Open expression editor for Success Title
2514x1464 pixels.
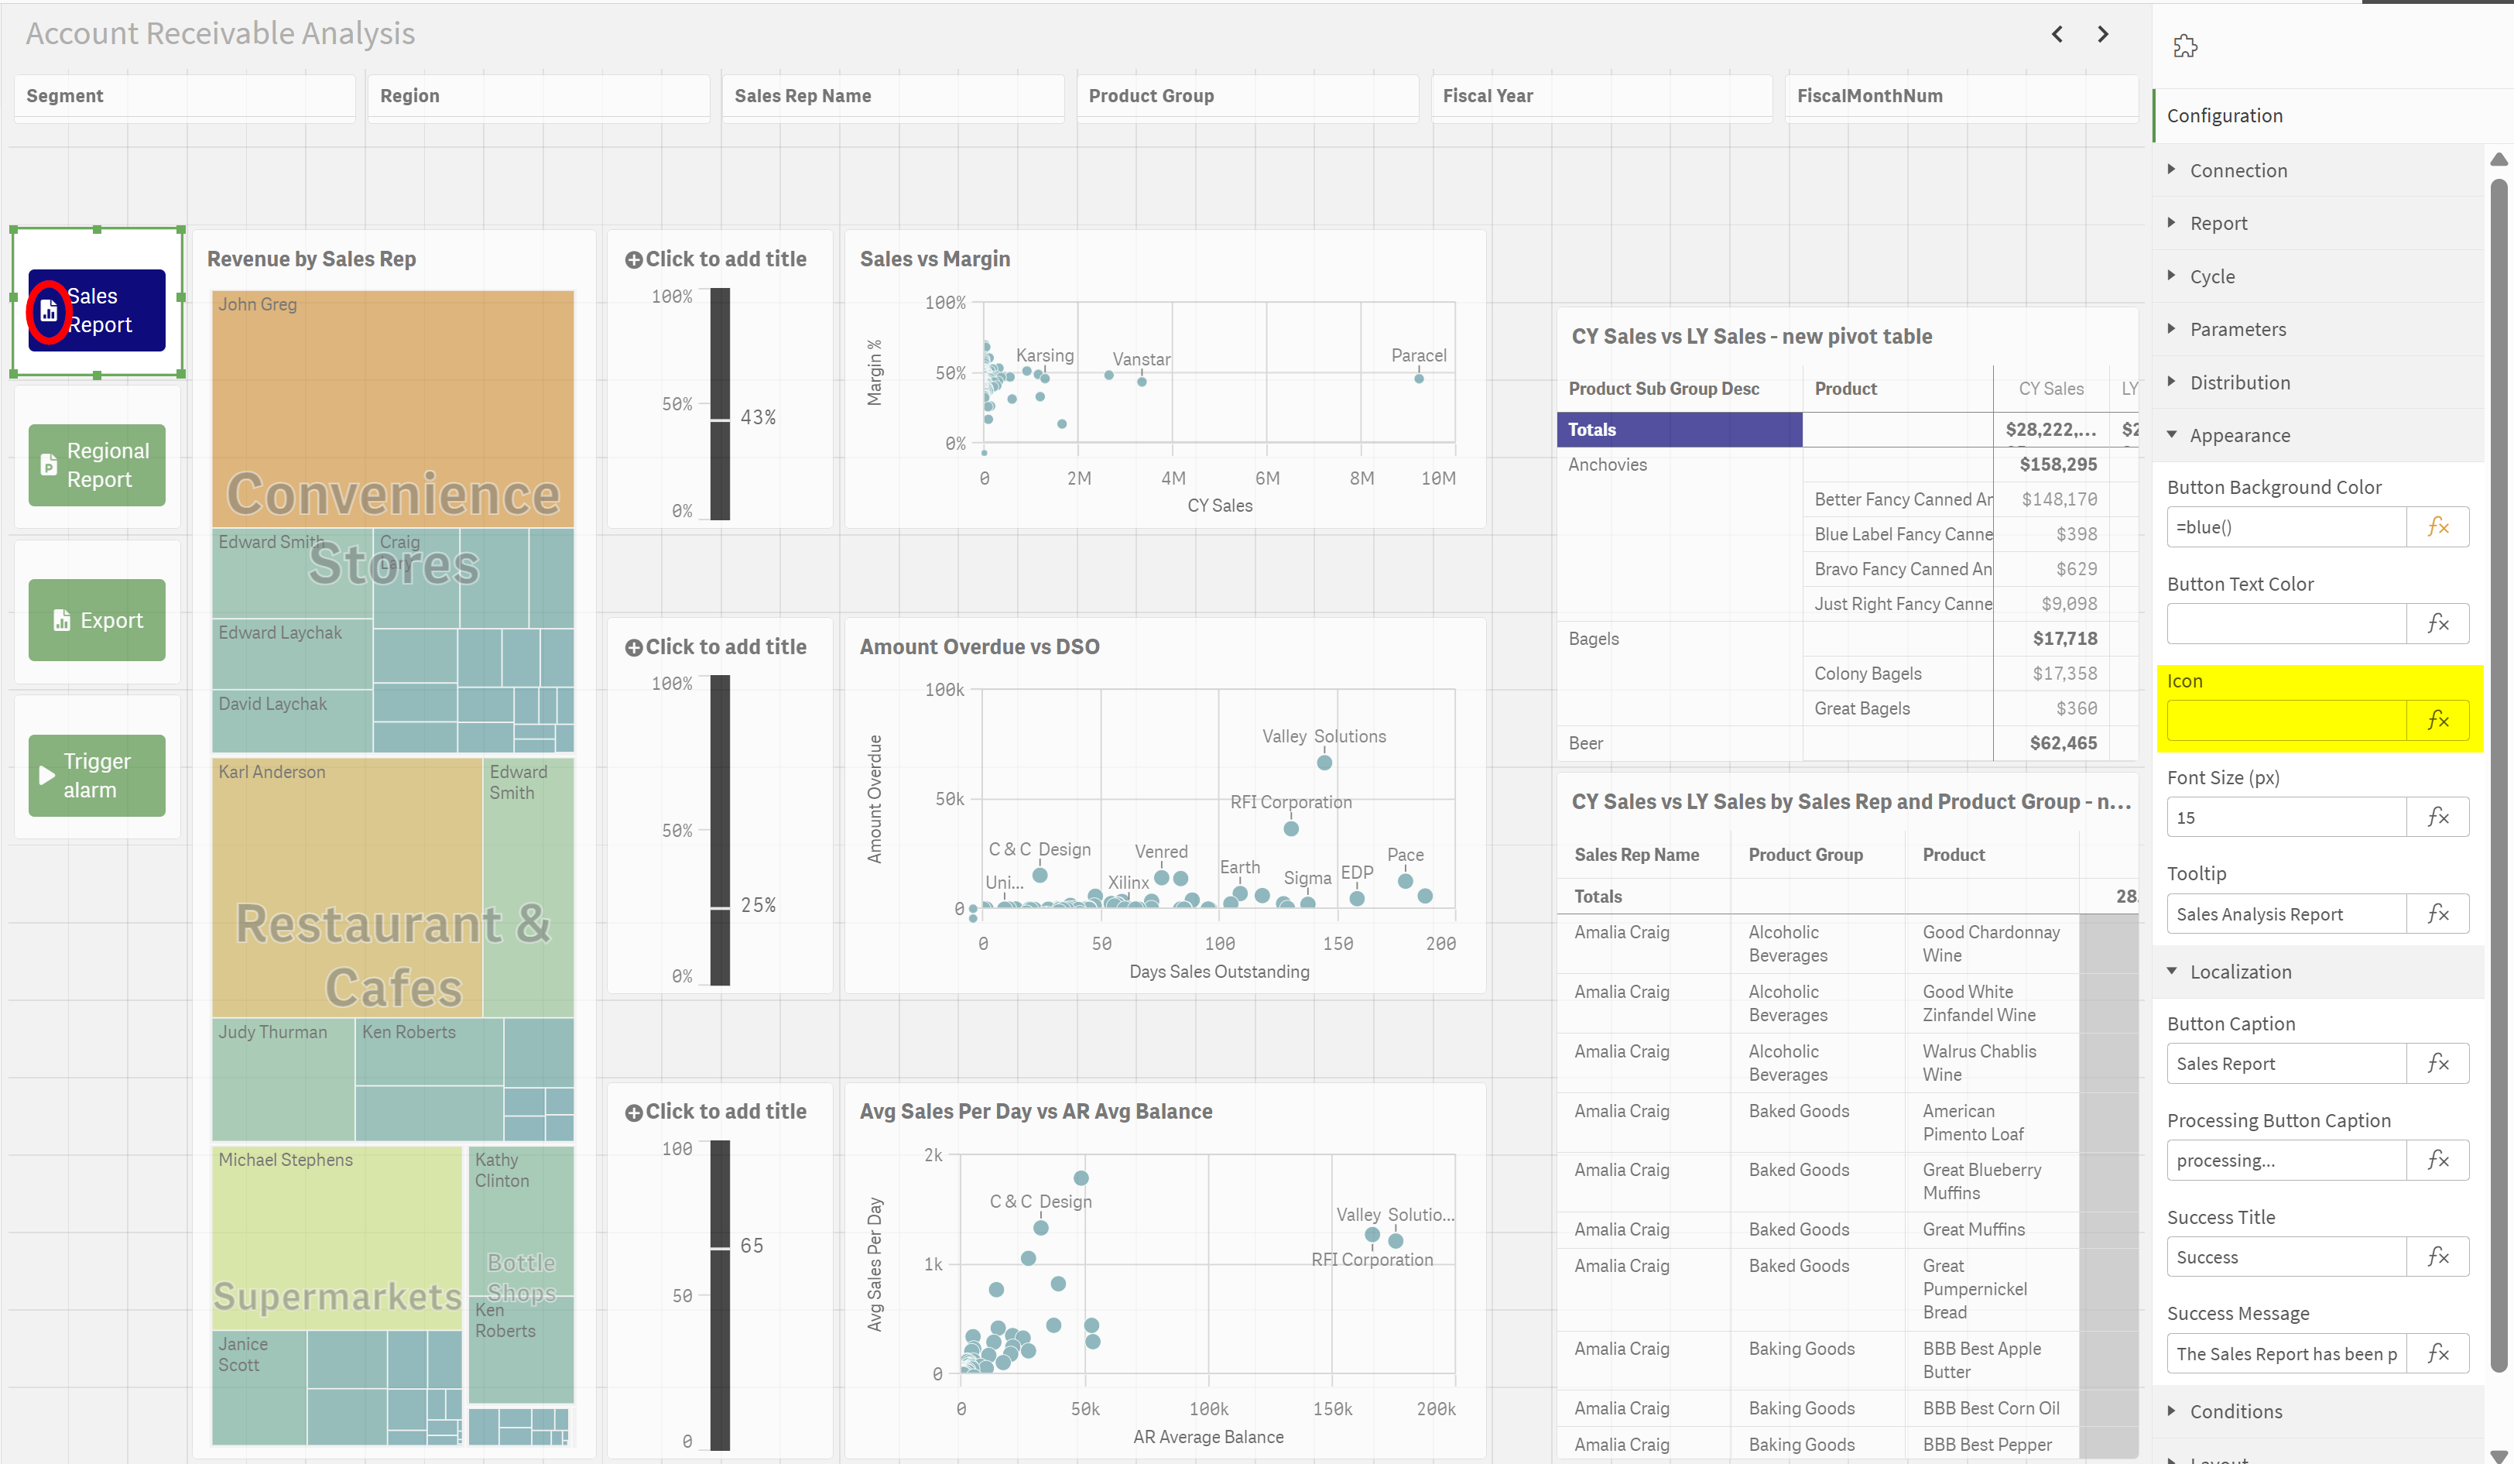(2437, 1257)
